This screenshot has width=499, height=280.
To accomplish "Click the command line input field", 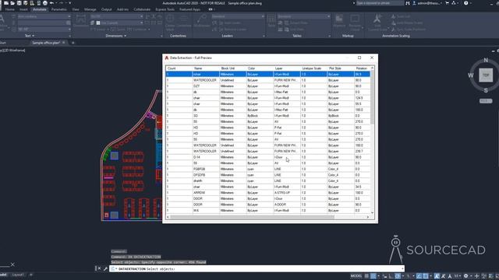I will click(x=257, y=268).
